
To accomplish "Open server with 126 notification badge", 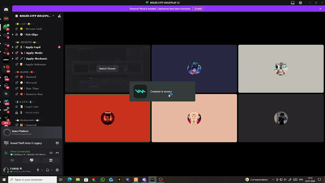I will pos(6,78).
